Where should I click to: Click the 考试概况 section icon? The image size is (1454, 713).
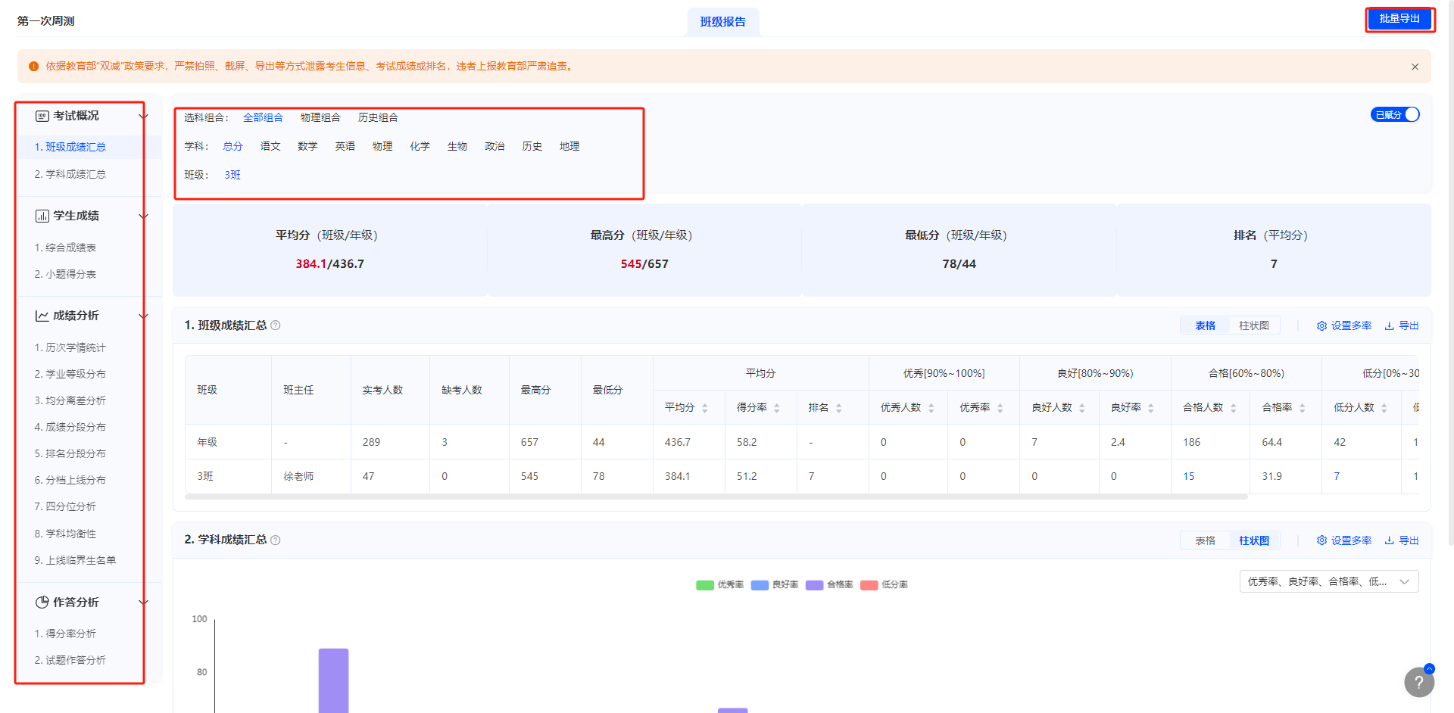(42, 116)
